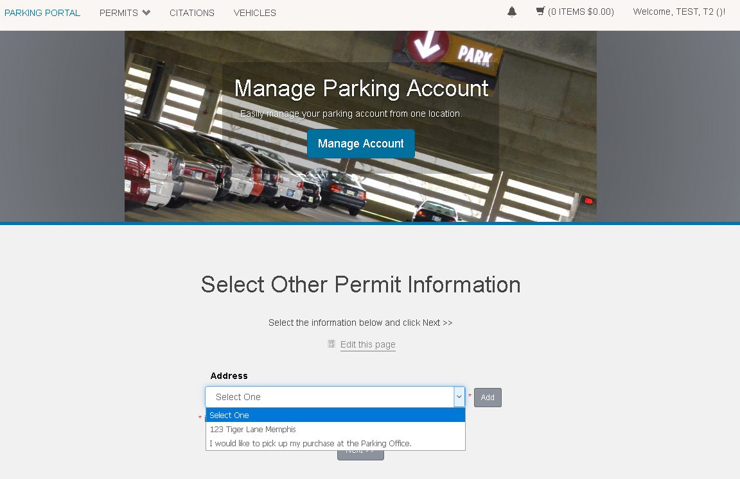
Task: Open the notifications bell
Action: point(511,12)
